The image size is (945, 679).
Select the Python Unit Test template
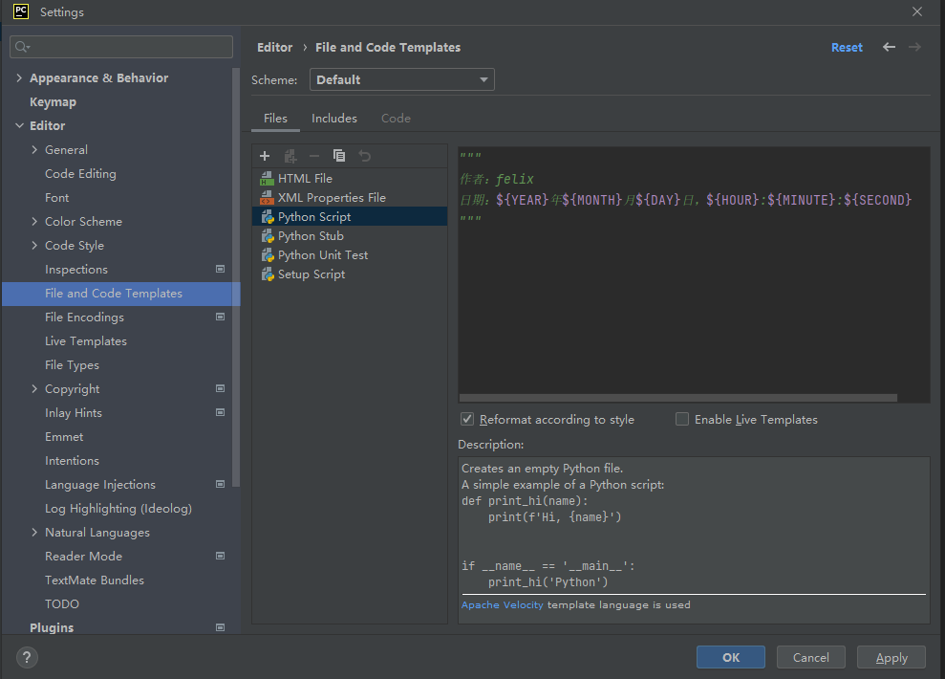pyautogui.click(x=322, y=255)
